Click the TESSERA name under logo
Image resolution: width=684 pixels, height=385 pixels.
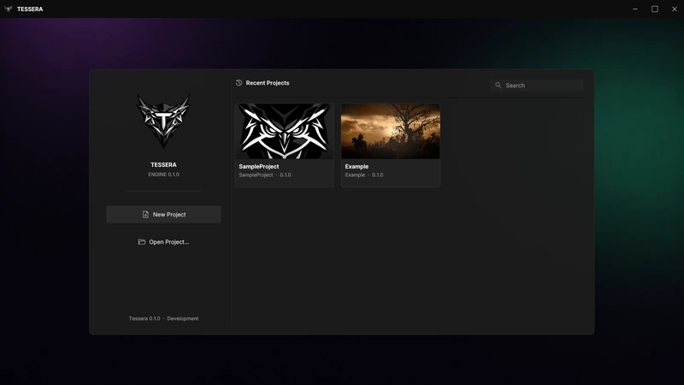163,164
